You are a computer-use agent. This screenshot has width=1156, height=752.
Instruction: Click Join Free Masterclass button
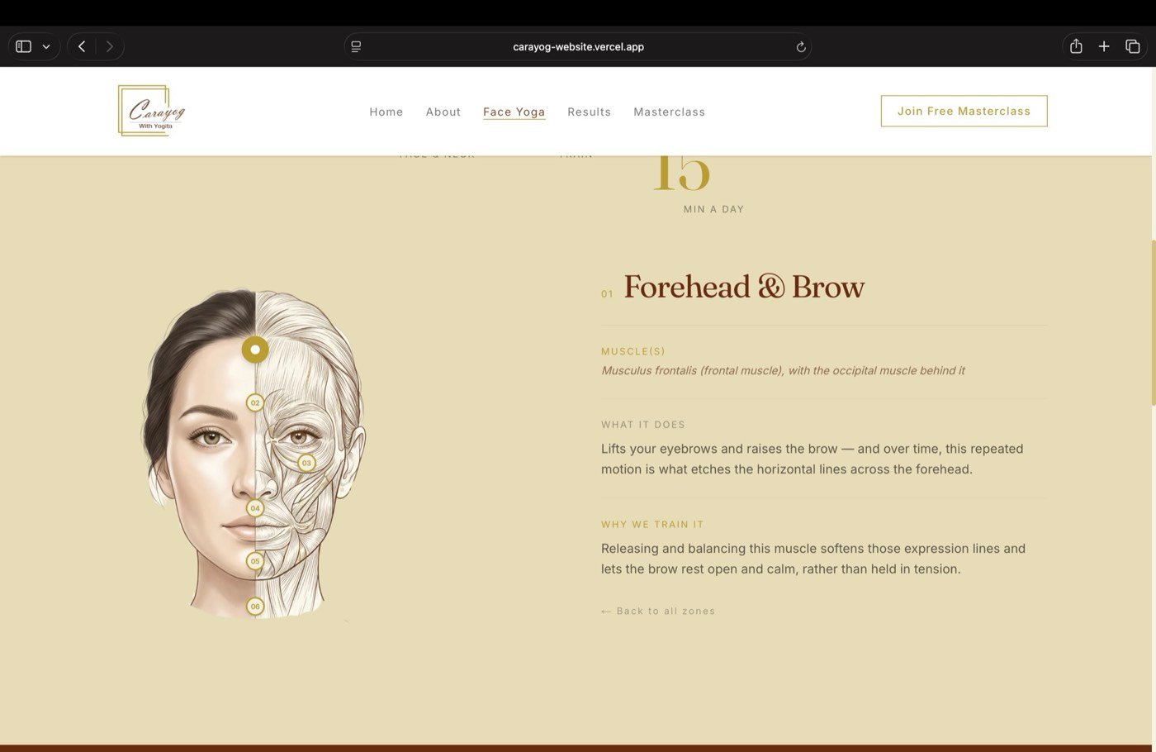pos(964,111)
